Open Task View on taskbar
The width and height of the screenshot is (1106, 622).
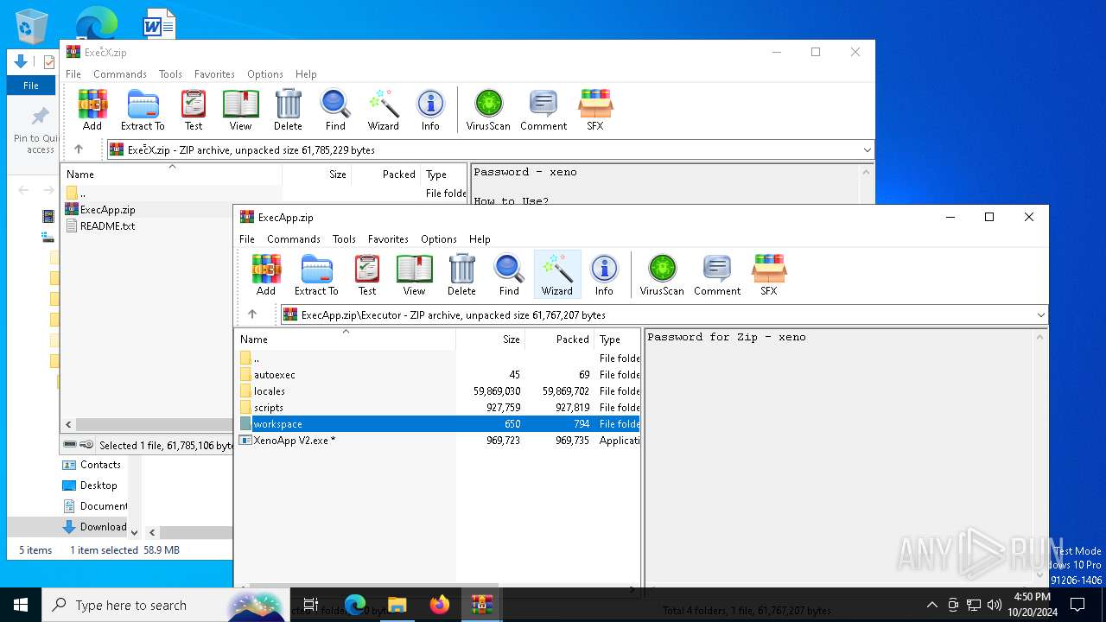pyautogui.click(x=311, y=605)
